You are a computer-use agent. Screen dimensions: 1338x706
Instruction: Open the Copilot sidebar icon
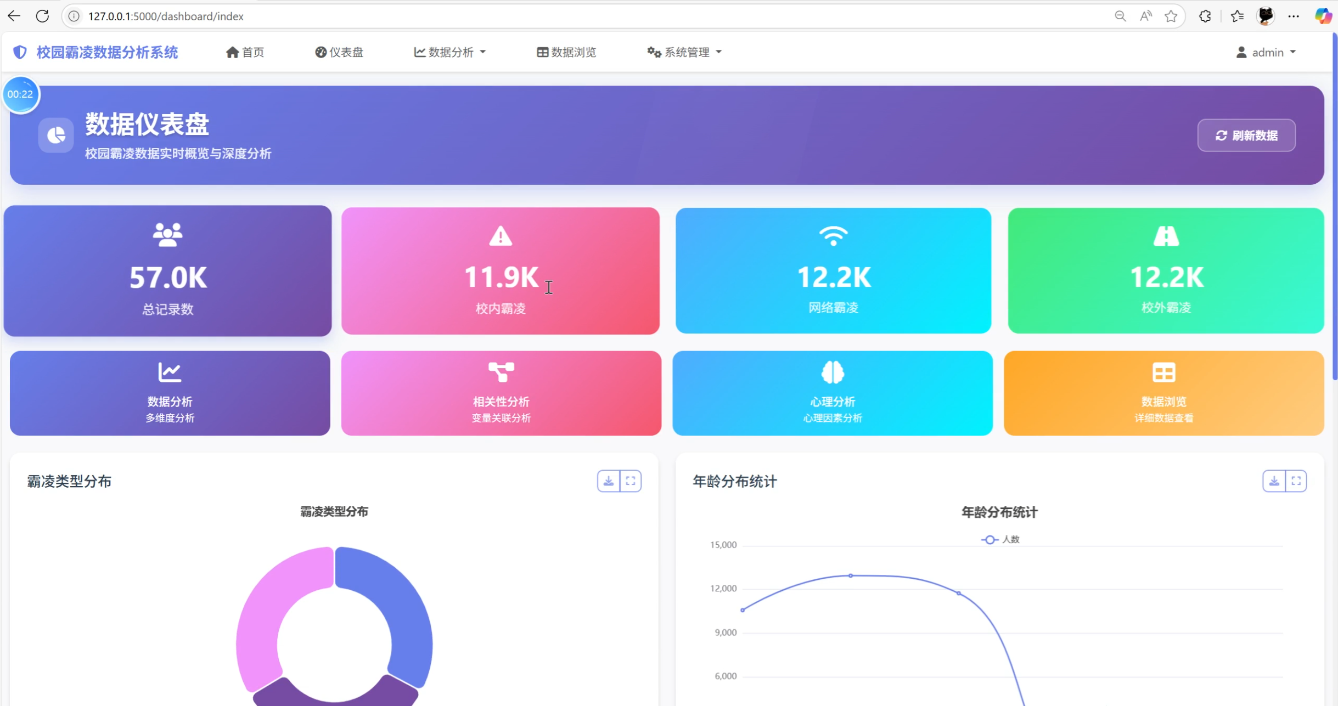[1323, 16]
